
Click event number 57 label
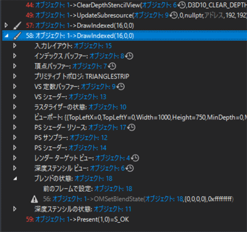coord(30,25)
